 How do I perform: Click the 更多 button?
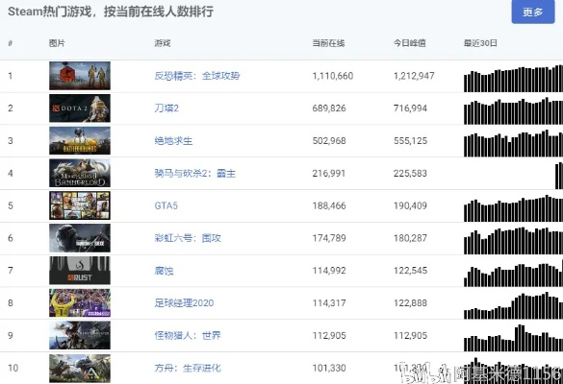click(533, 12)
